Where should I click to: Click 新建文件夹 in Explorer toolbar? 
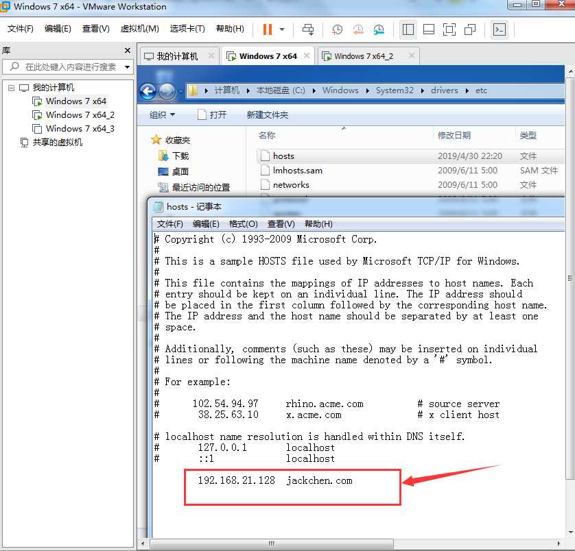click(268, 115)
